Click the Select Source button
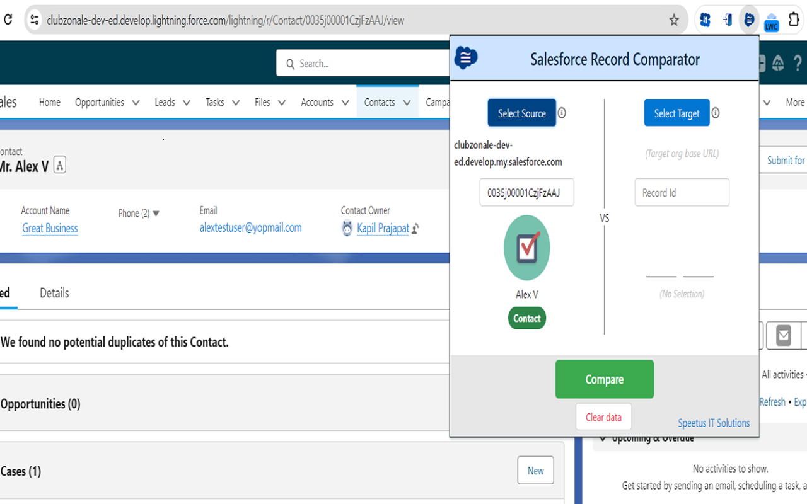This screenshot has height=504, width=807. point(522,113)
